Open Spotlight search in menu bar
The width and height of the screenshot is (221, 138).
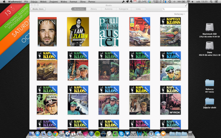coord(211,2)
